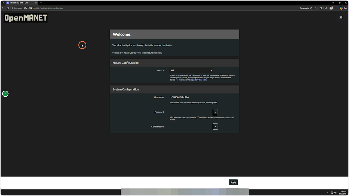Viewport: 349px width, 196px height.
Task: Toggle visibility of the Confirmation field
Action: coord(215,126)
